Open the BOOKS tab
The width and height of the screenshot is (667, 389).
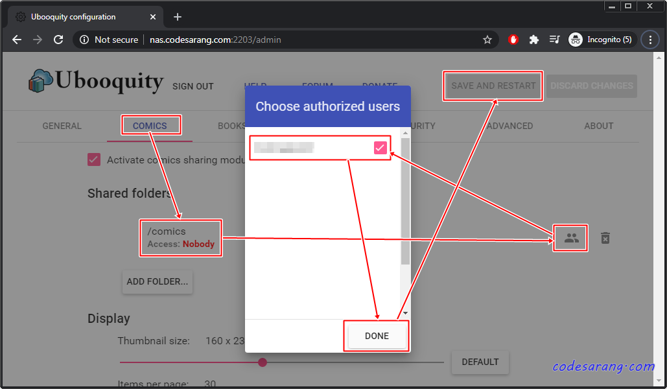231,126
